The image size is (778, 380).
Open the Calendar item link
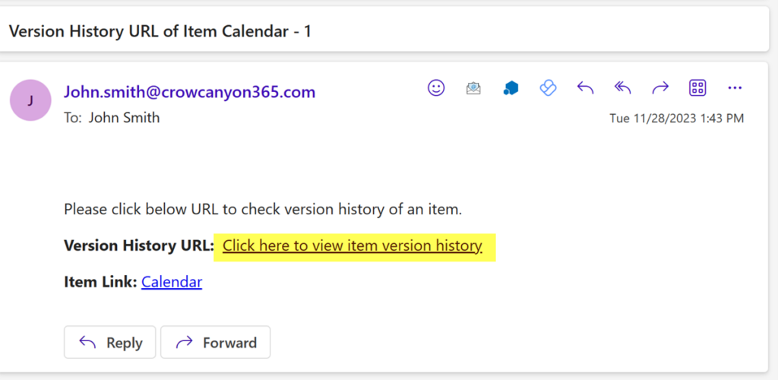pyautogui.click(x=172, y=282)
